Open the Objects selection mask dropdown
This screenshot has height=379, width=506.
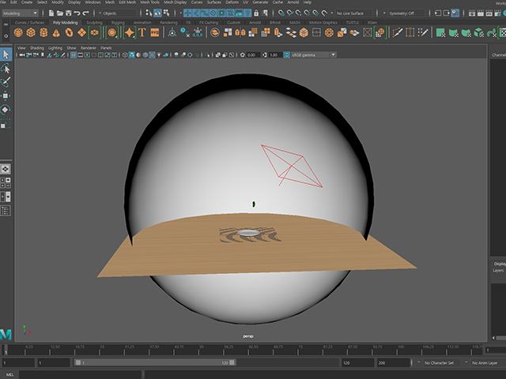tap(119, 13)
